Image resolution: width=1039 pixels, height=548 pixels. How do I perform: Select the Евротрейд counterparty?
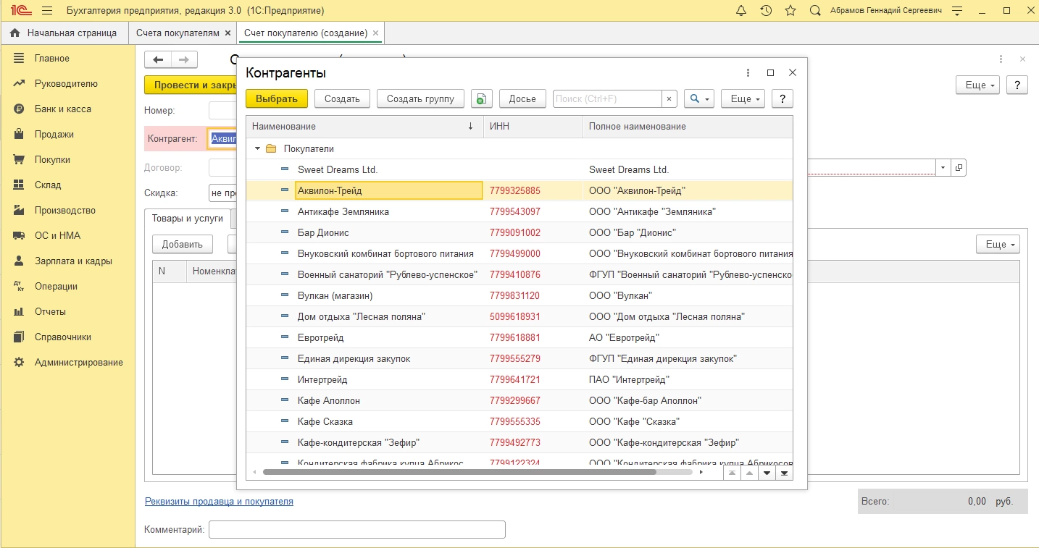(519, 337)
